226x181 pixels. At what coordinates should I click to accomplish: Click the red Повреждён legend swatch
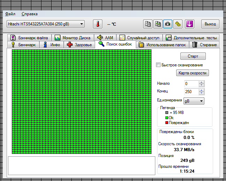point(166,123)
